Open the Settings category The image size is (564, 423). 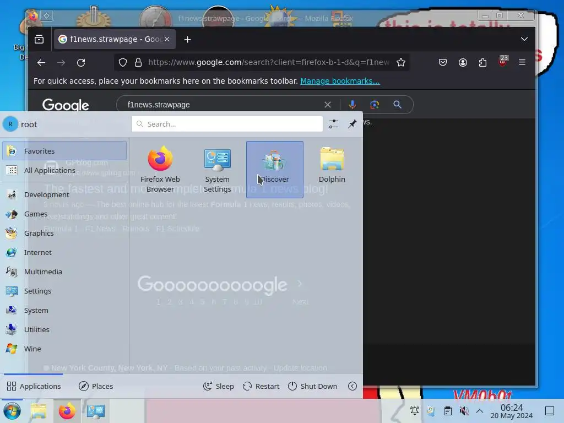tap(65, 291)
